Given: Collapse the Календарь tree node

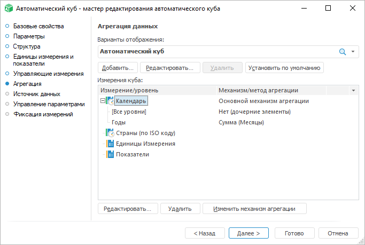Looking at the screenshot, I should 103,101.
